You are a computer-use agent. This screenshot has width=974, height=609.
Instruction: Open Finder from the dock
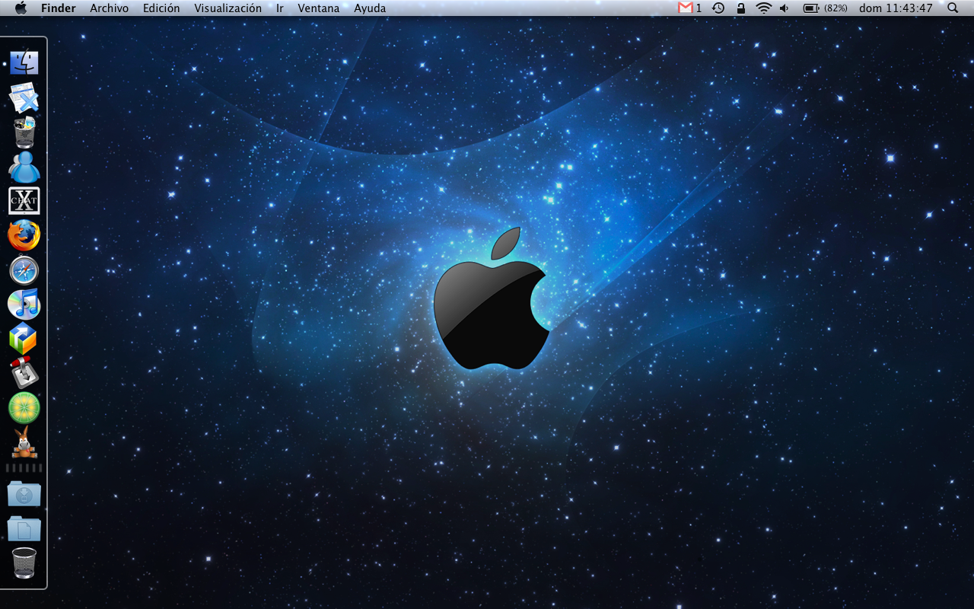(24, 62)
